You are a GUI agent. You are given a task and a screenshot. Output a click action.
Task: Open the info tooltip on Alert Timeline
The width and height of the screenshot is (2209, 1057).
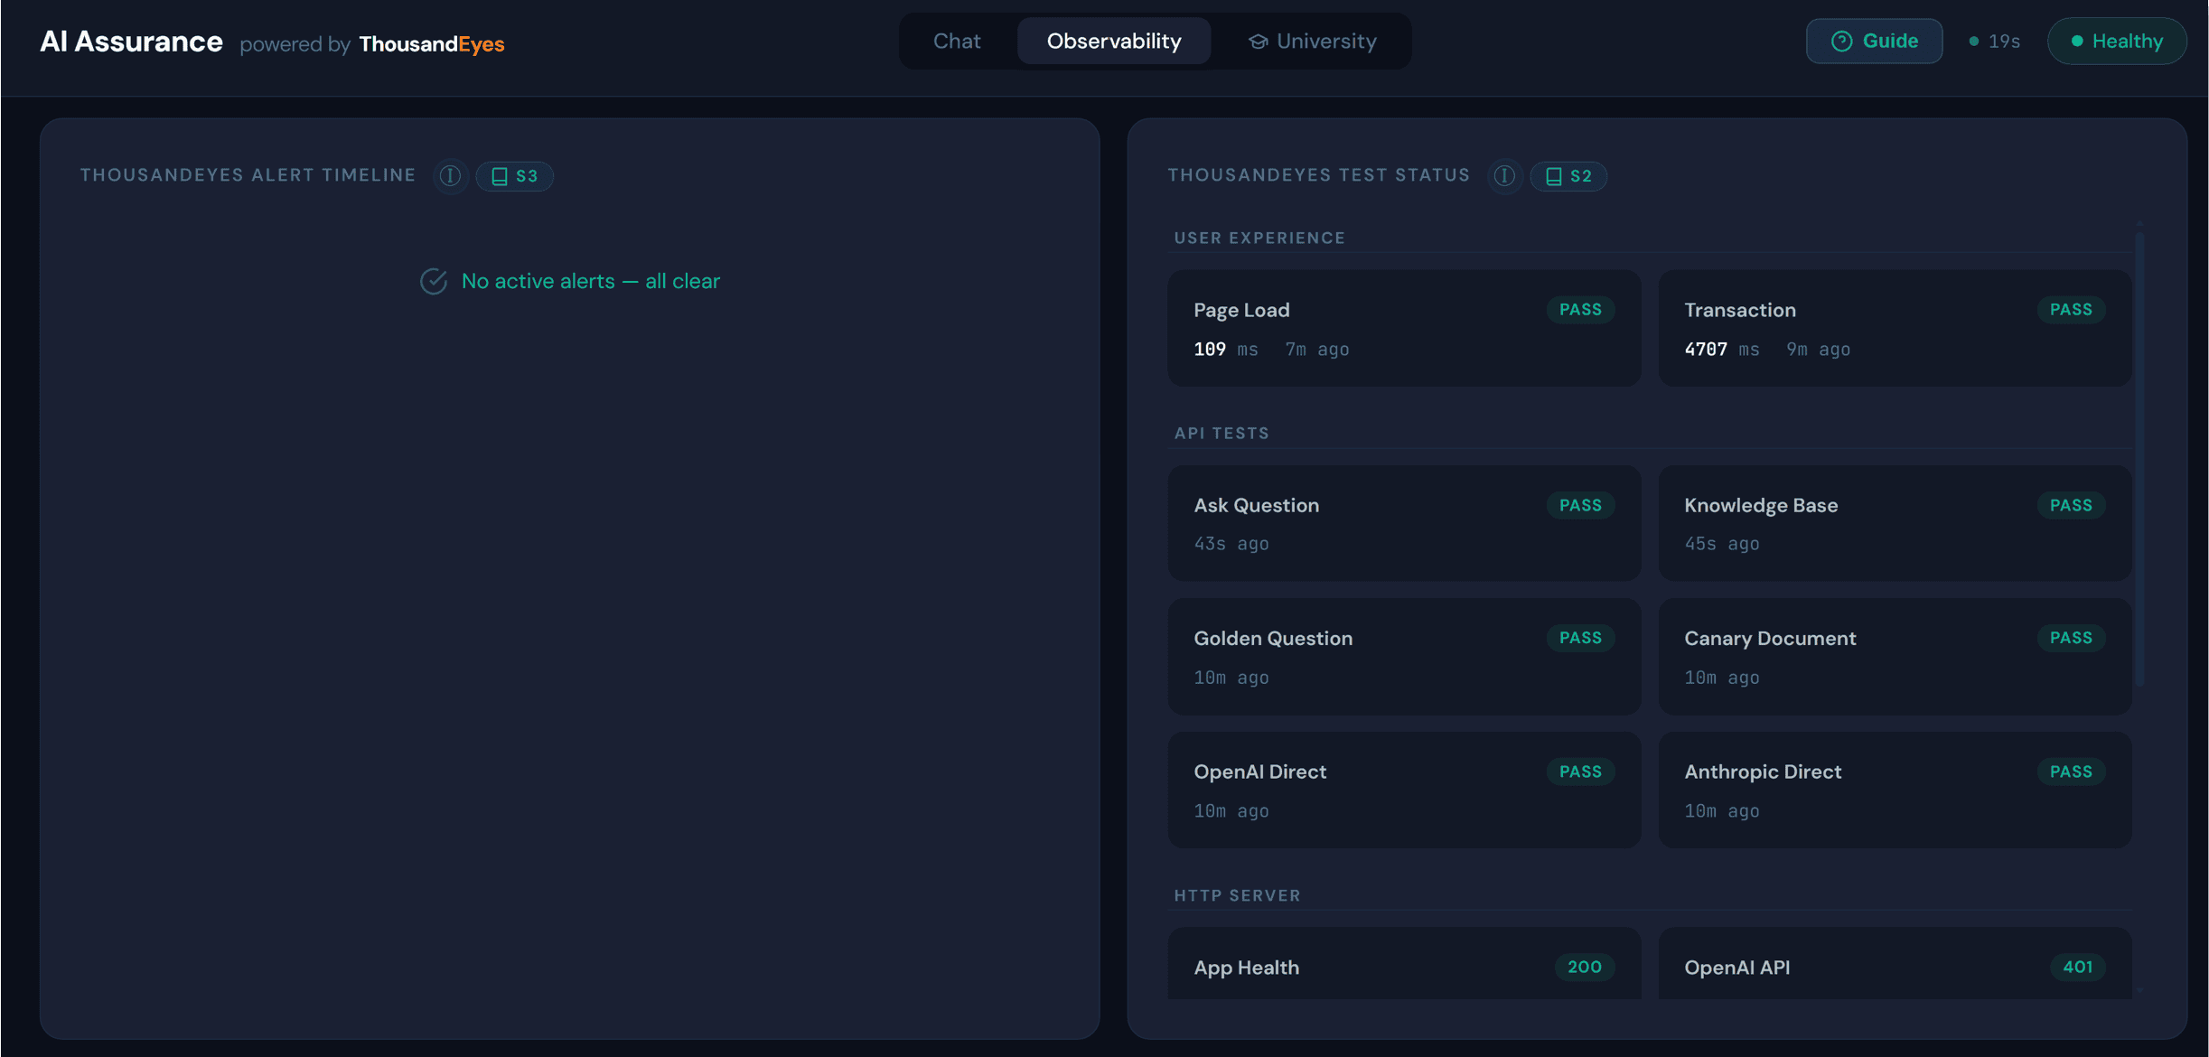(450, 176)
